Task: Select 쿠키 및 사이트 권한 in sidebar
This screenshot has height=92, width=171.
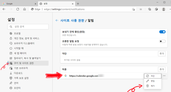Action: (x=28, y=63)
